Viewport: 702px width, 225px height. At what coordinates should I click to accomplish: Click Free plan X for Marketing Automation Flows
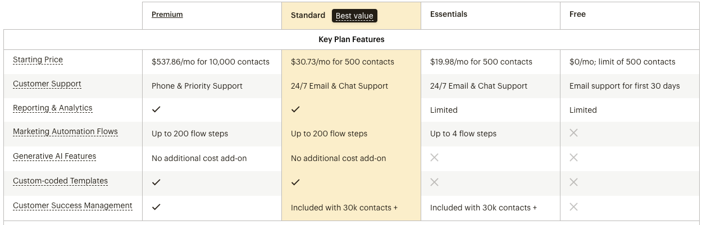573,133
